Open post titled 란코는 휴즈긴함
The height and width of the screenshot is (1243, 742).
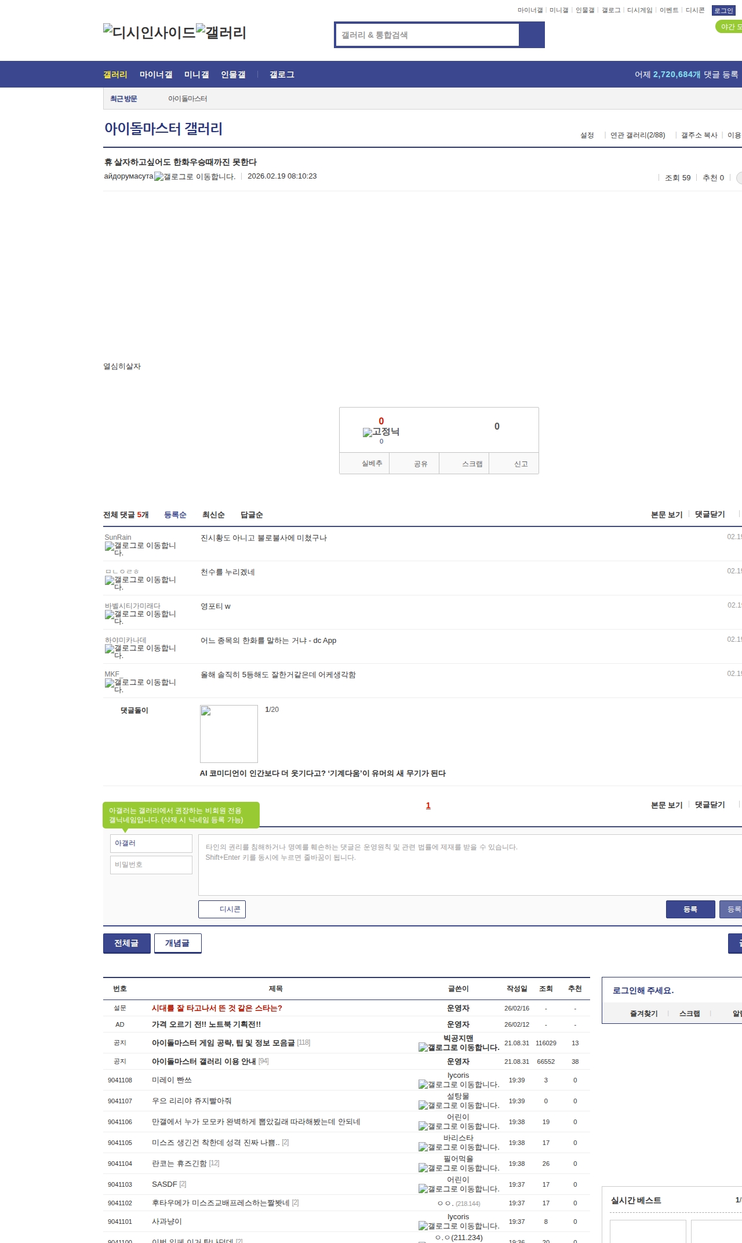coord(180,1163)
